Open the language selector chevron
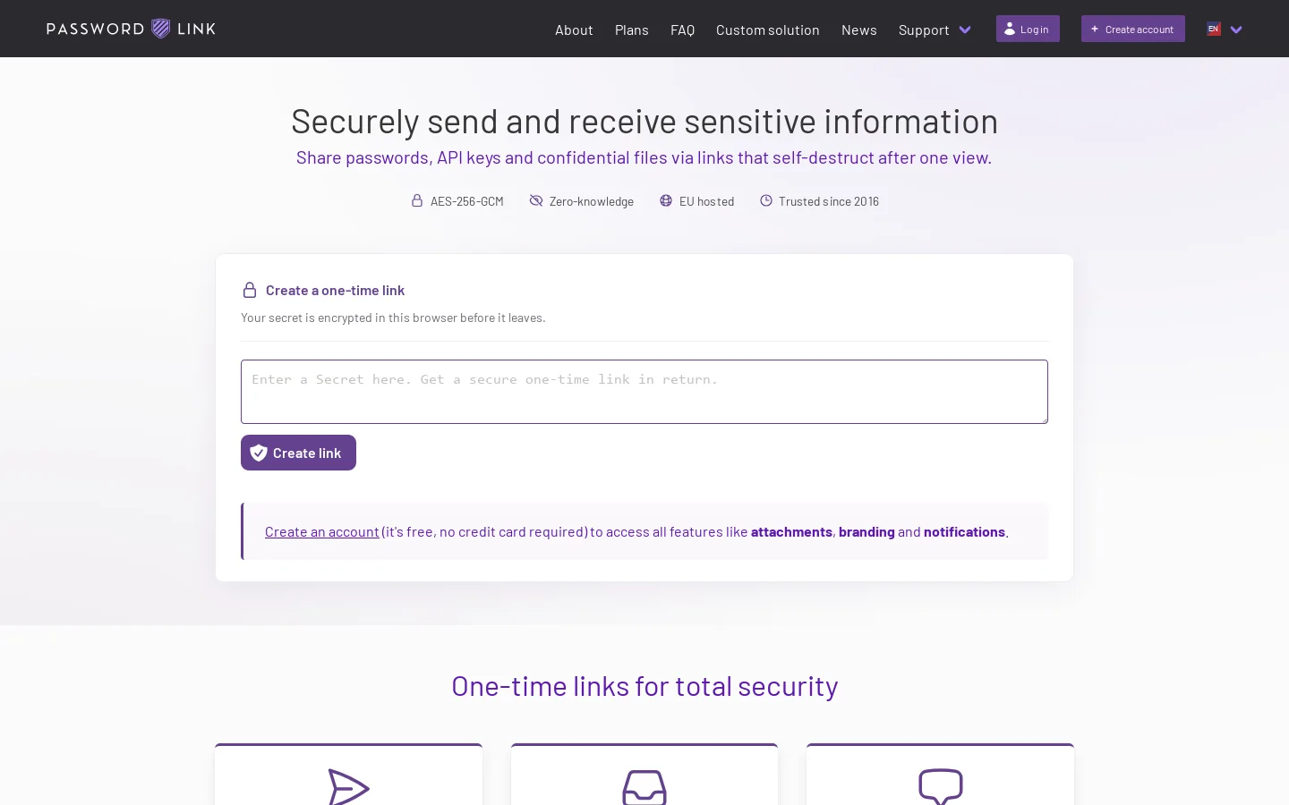The height and width of the screenshot is (805, 1289). [x=1236, y=30]
